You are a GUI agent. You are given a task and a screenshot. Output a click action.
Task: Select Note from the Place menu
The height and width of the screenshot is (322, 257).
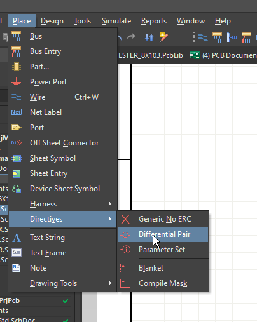pos(63,268)
